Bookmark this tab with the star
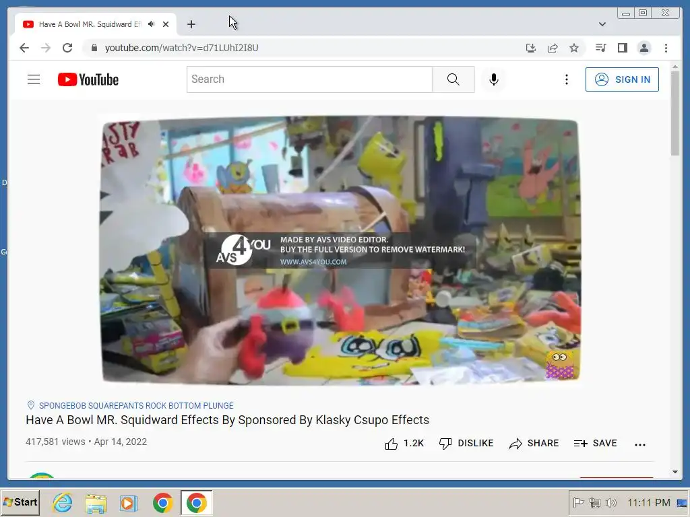Image resolution: width=690 pixels, height=517 pixels. (x=574, y=48)
